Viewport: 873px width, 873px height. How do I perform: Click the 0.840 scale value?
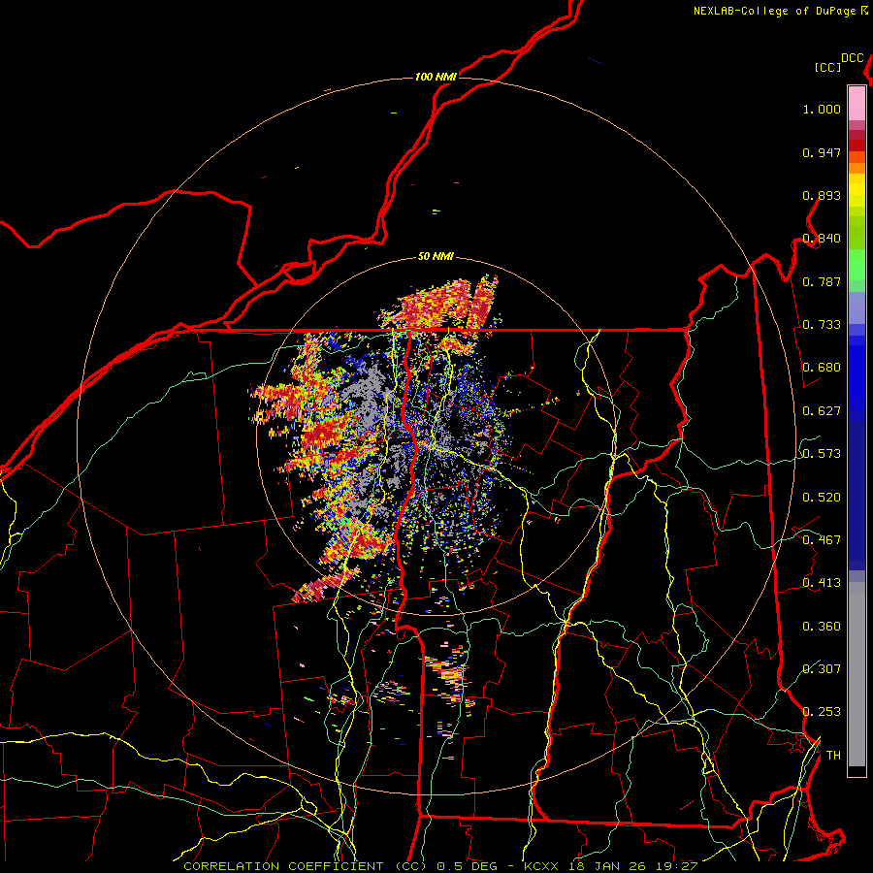pyautogui.click(x=822, y=239)
